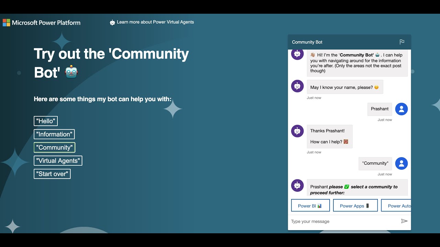Click the "Prashant" chat message bubble
Image resolution: width=440 pixels, height=247 pixels.
click(379, 109)
